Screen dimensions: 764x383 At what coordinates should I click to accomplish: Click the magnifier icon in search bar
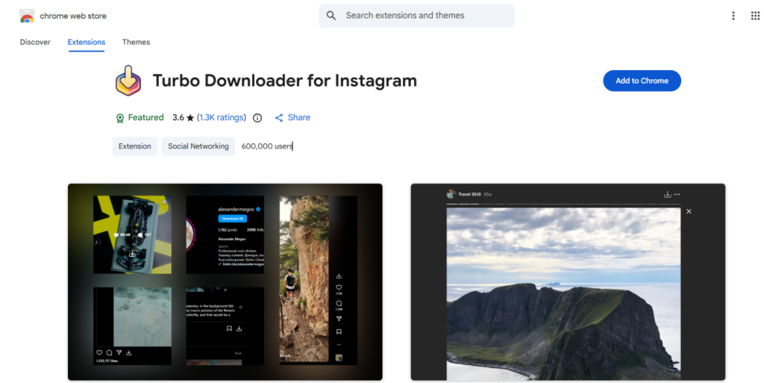coord(331,16)
